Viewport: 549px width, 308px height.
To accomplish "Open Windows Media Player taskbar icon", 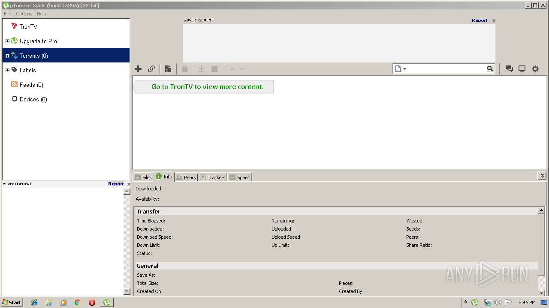I will tap(63, 302).
